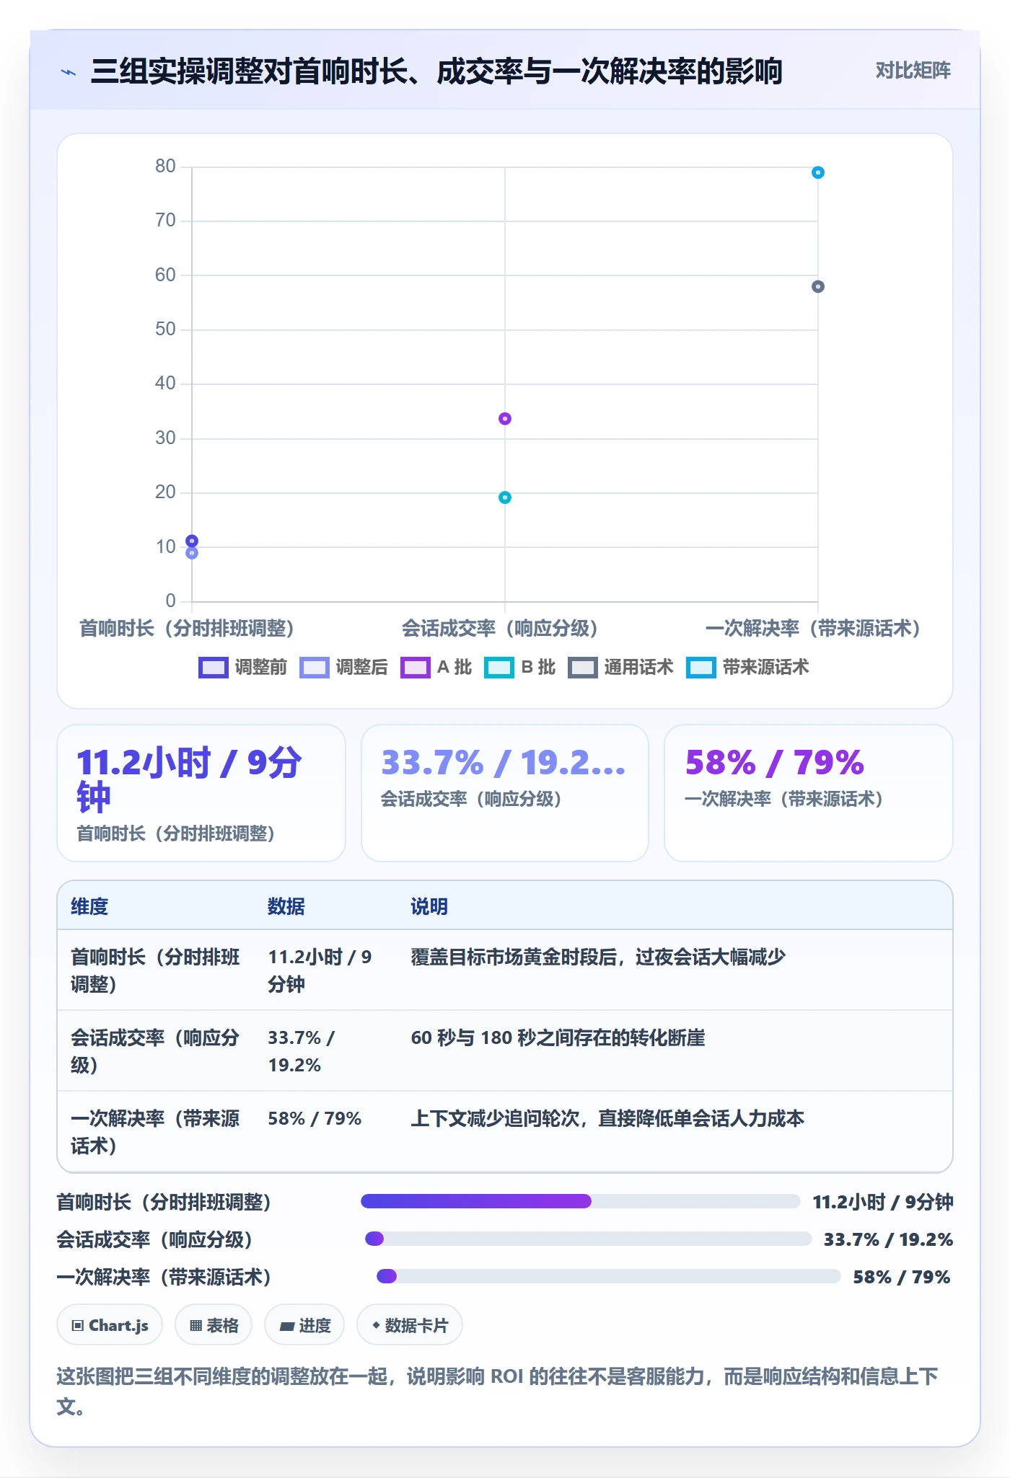Screen dimensions: 1010x1478
Task: Click the x-axis label 会话成交率（响应分级）
Action: [x=500, y=629]
